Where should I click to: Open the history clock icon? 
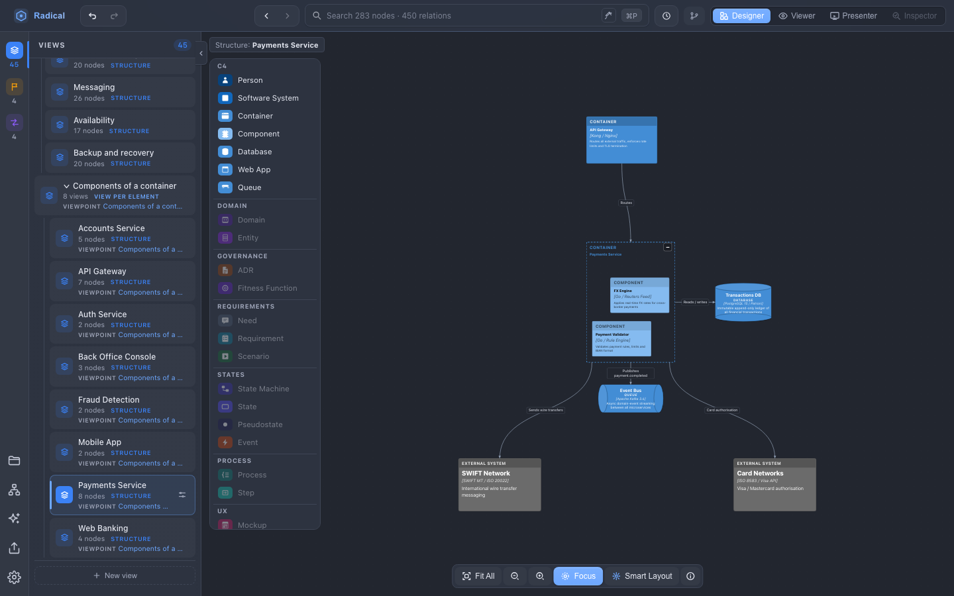pyautogui.click(x=666, y=16)
